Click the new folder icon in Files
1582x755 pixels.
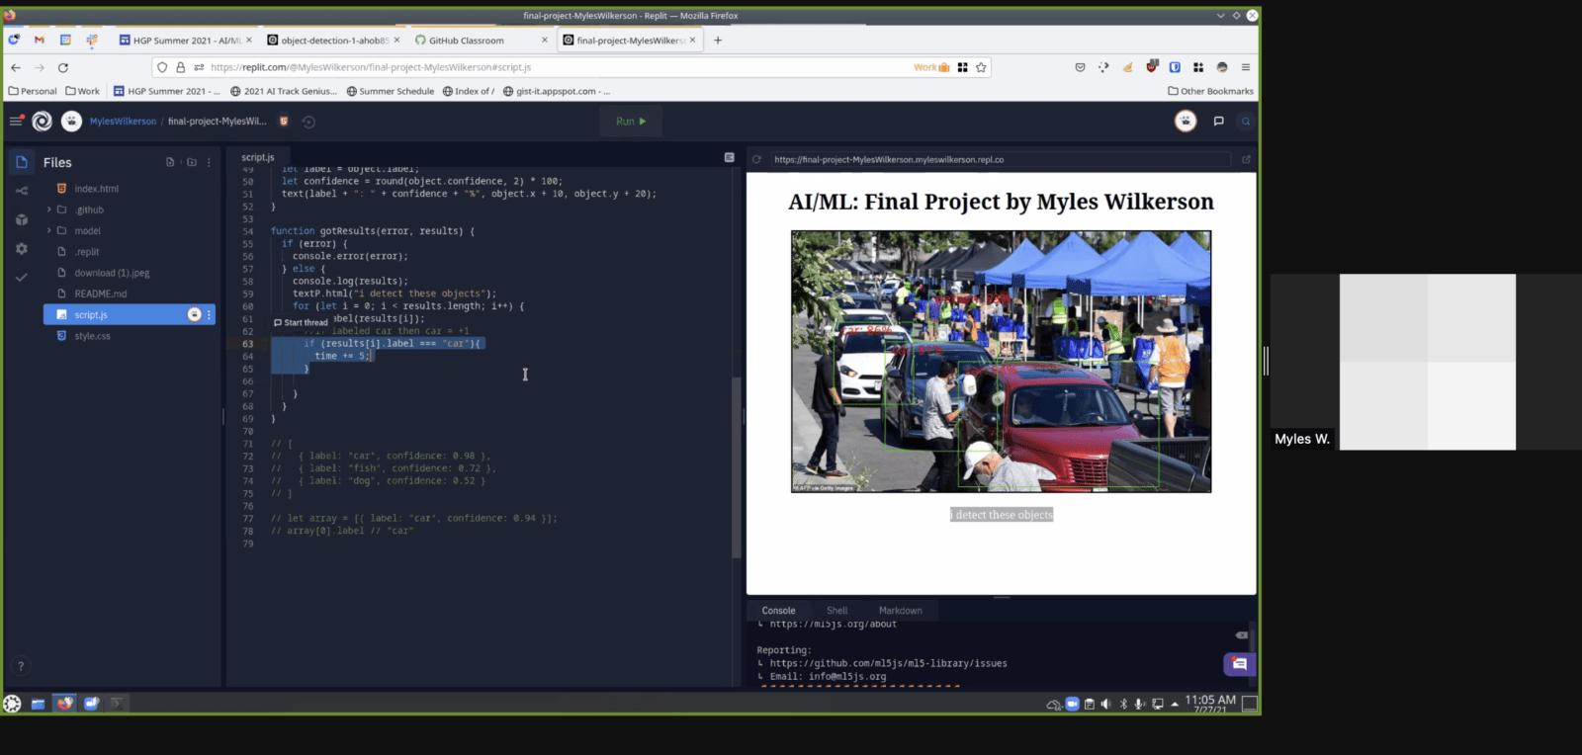point(192,162)
